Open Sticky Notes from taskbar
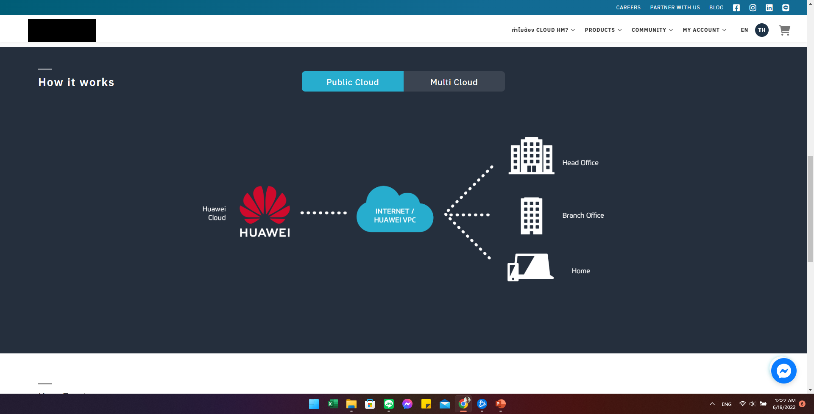The height and width of the screenshot is (414, 814). coord(426,404)
